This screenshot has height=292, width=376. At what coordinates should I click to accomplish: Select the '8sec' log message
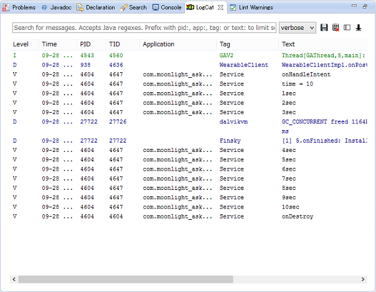click(x=289, y=188)
